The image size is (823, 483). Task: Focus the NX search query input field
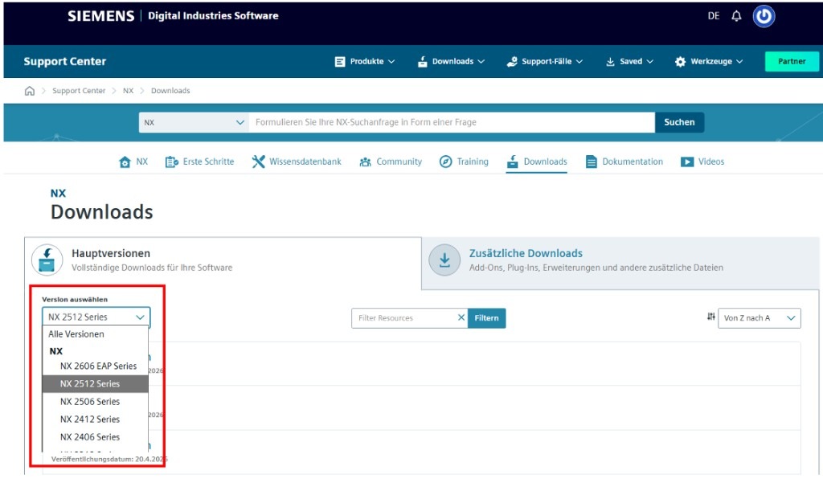pos(452,122)
